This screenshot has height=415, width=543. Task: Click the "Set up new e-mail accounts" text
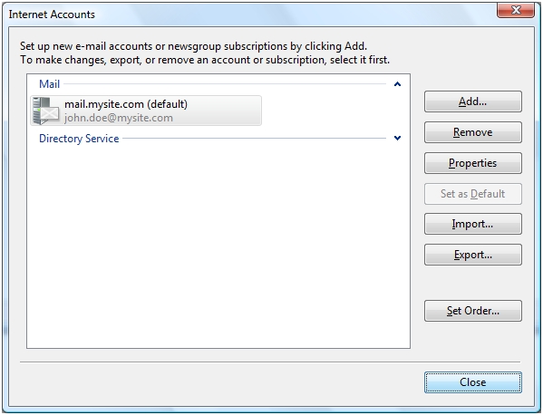tap(193, 46)
